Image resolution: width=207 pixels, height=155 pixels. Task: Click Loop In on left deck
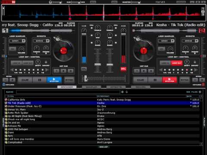coord(16,63)
